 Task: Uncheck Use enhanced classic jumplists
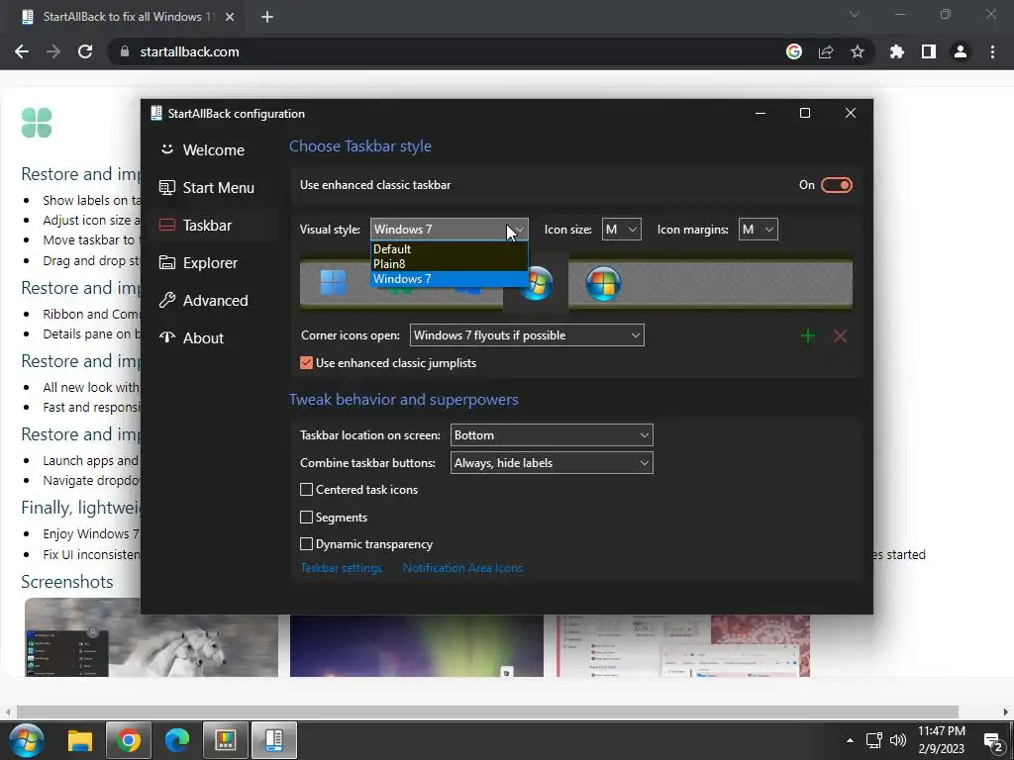[x=307, y=363]
